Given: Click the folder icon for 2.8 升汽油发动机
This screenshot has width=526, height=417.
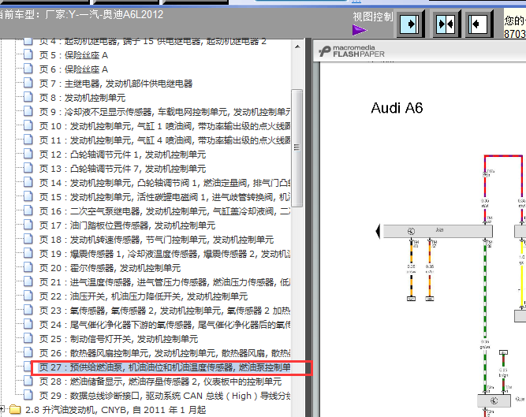Looking at the screenshot, I should pos(15,409).
